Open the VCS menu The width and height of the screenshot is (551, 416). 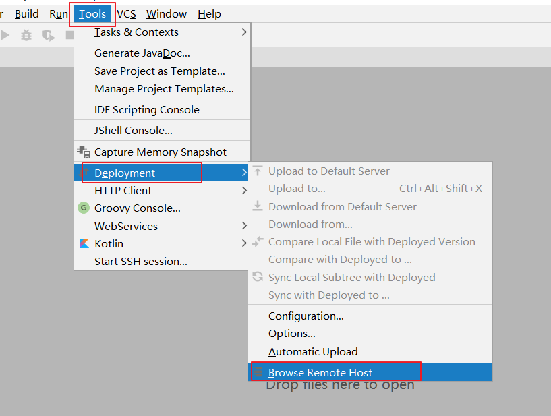pyautogui.click(x=127, y=14)
